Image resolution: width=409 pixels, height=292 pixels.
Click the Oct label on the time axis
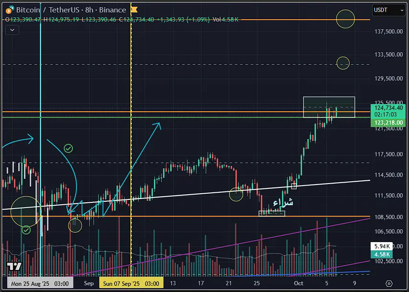pos(298,283)
